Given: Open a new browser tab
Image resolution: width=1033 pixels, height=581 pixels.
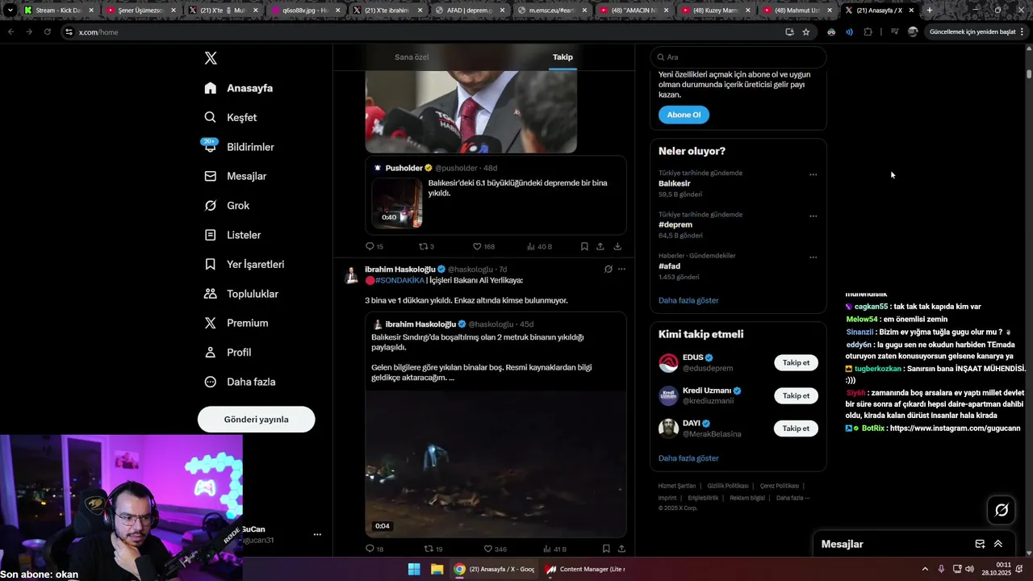Looking at the screenshot, I should tap(929, 10).
